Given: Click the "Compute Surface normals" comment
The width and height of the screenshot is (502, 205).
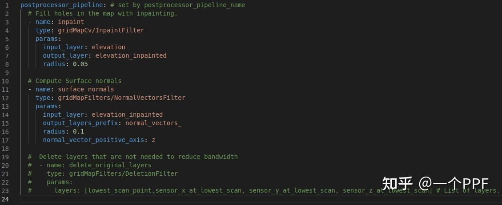Looking at the screenshot, I should tap(74, 81).
